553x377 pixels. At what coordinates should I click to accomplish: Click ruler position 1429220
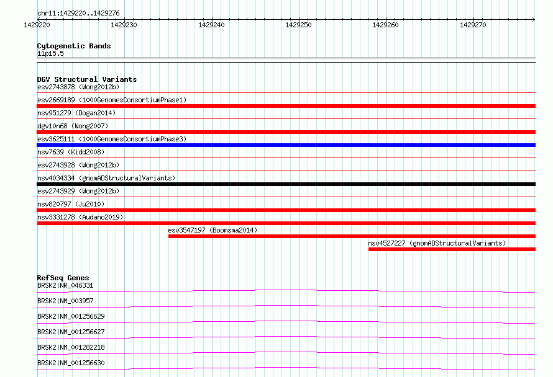tap(37, 25)
